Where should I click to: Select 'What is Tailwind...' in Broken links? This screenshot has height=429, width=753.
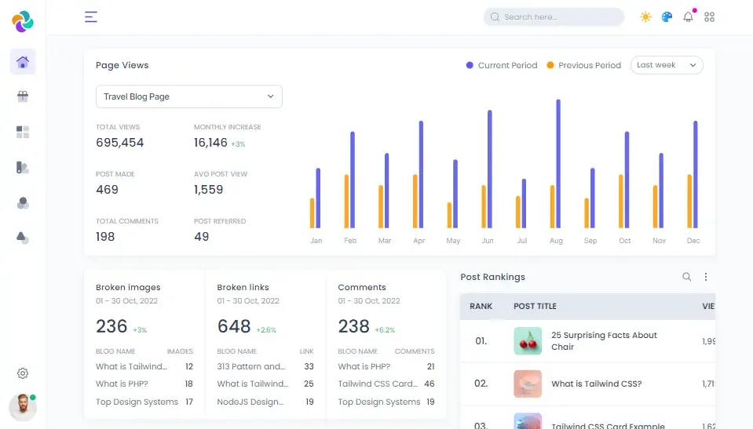[253, 384]
